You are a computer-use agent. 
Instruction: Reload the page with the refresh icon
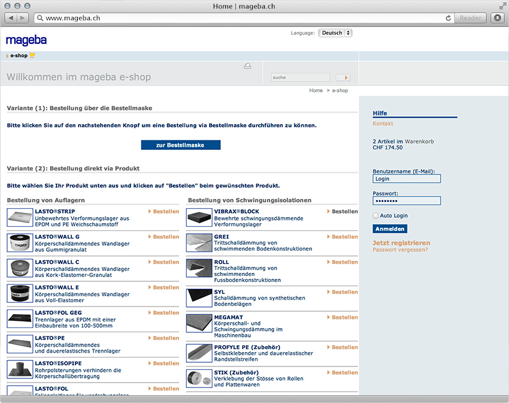click(x=449, y=18)
